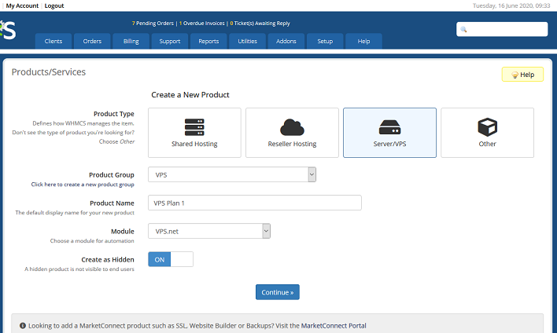Screen dimensions: 557x333
Task: Open the Billing menu tab
Action: coord(131,41)
